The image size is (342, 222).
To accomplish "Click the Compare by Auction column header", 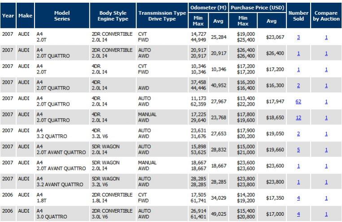I will 326,16.
